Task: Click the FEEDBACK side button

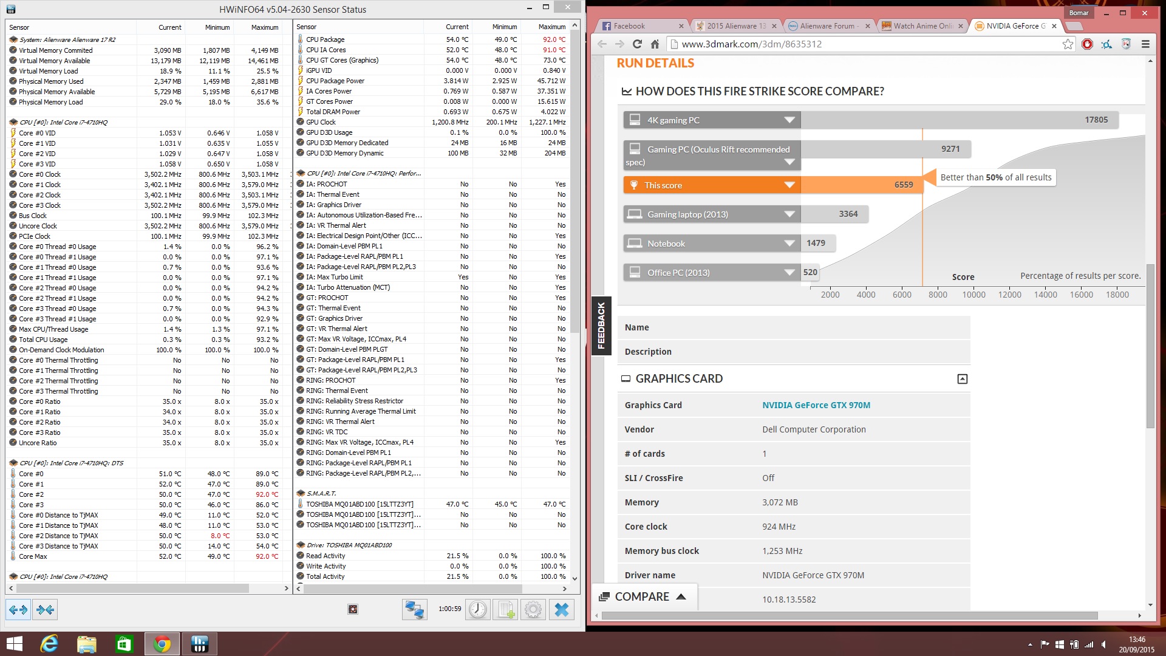Action: [601, 326]
